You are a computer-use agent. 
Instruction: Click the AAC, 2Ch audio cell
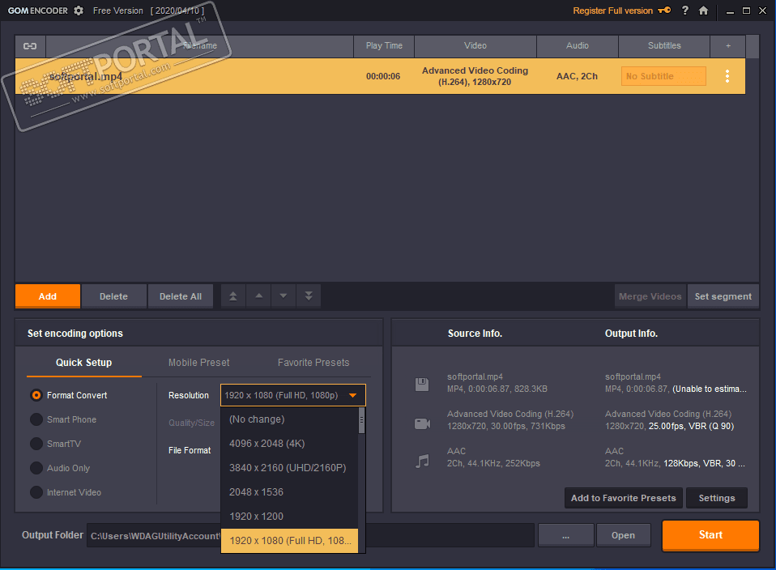coord(577,76)
